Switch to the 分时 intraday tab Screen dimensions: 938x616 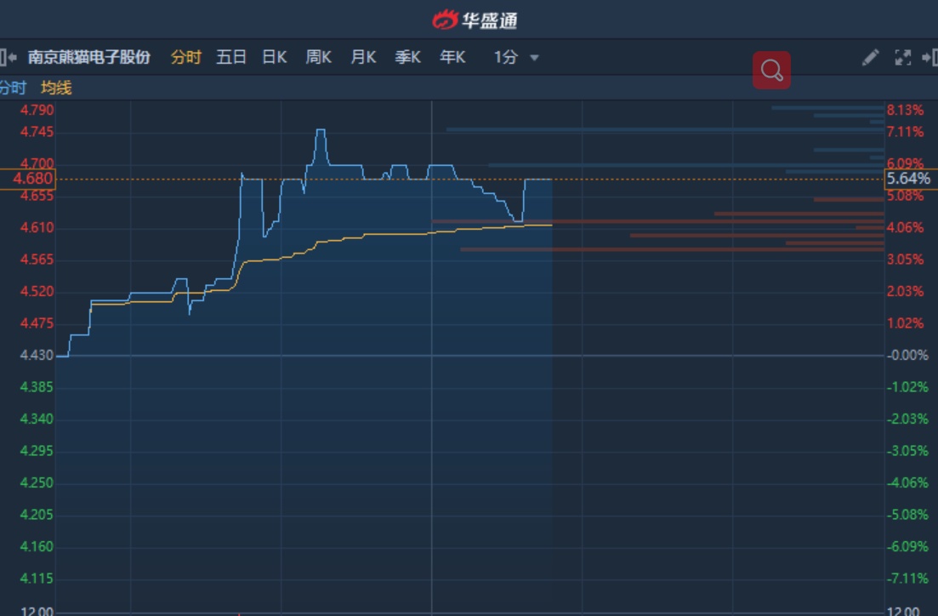click(186, 58)
